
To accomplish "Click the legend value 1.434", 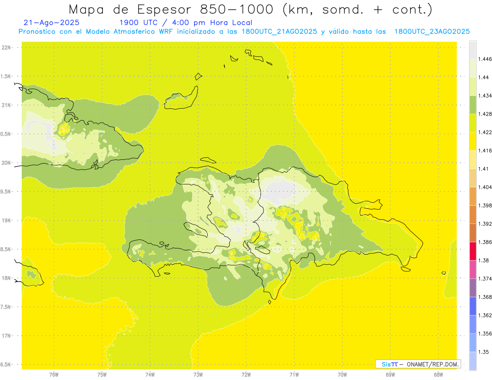I will (x=486, y=96).
